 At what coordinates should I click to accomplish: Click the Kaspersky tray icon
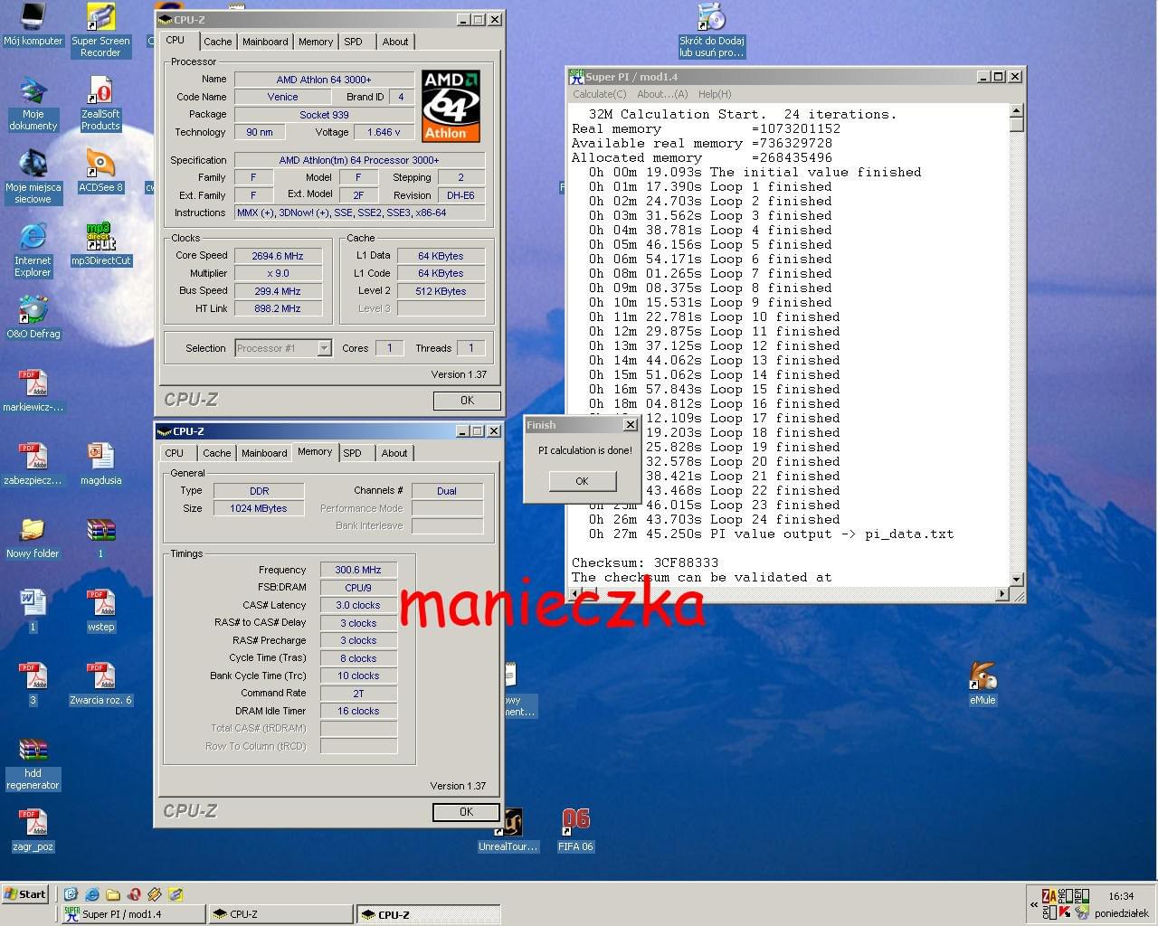1064,912
